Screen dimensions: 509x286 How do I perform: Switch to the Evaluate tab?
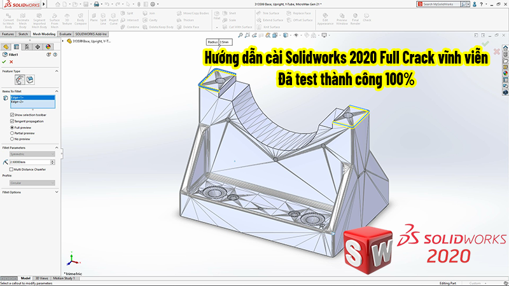tap(66, 34)
